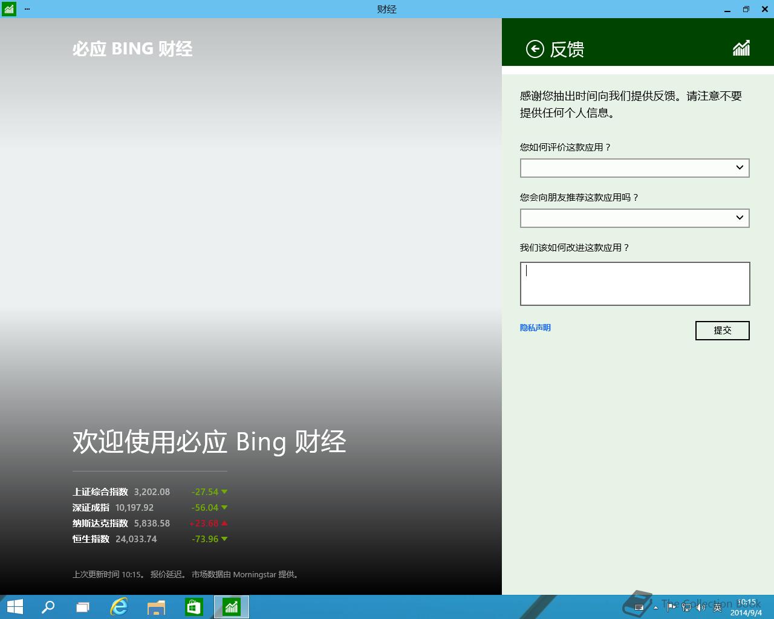Open the touch keyboard tray icon
The height and width of the screenshot is (619, 774).
coord(639,607)
